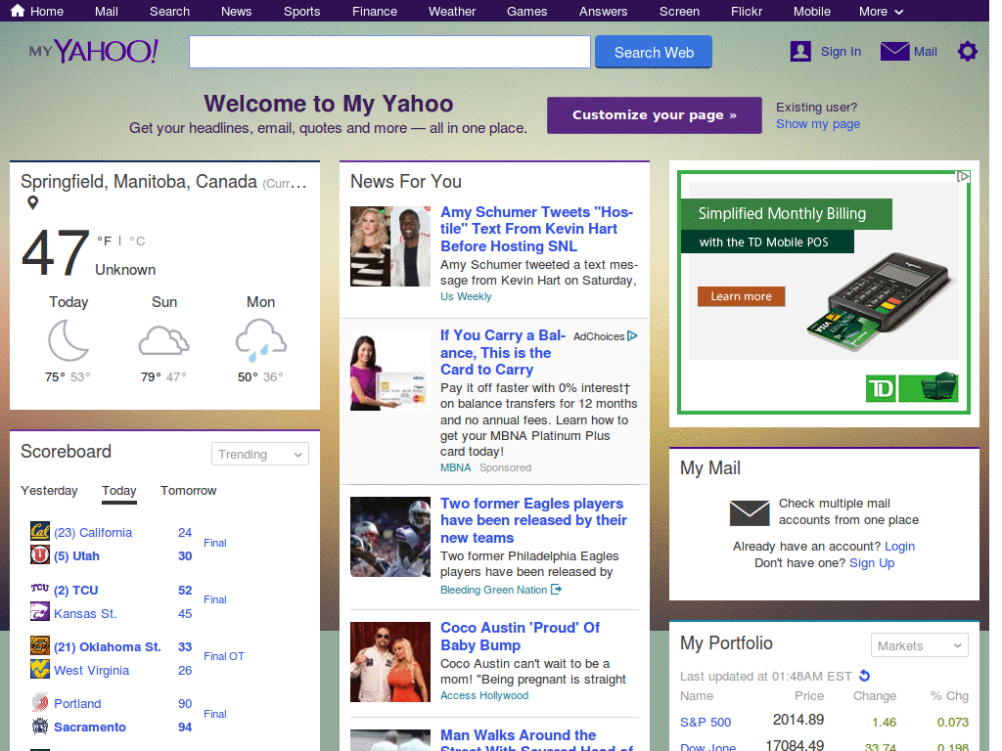Click the Us Weekly source link
Viewport: 1002px width, 751px height.
point(466,296)
